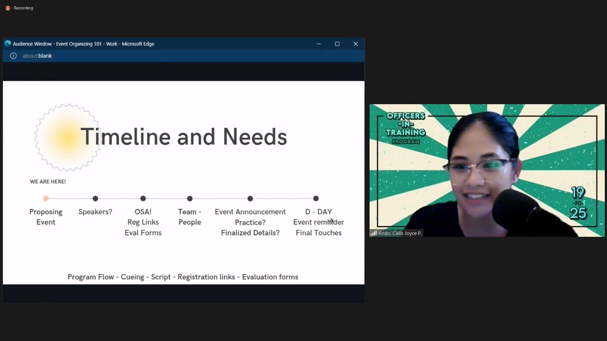Close the Audience Window
This screenshot has height=341, width=607.
356,44
